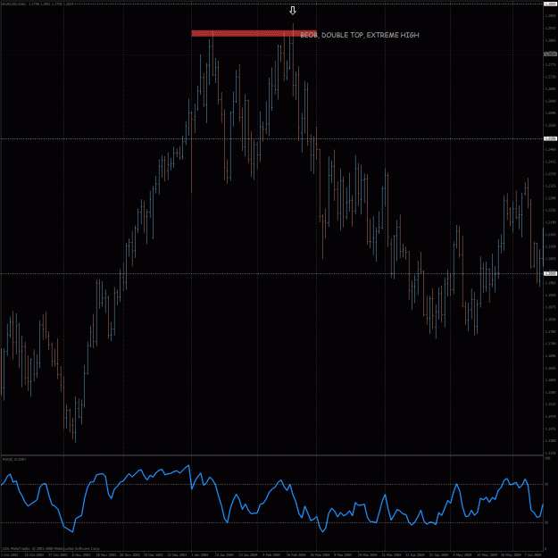The width and height of the screenshot is (558, 558).
Task: Click the '4 May 2004' date label
Action: click(462, 554)
